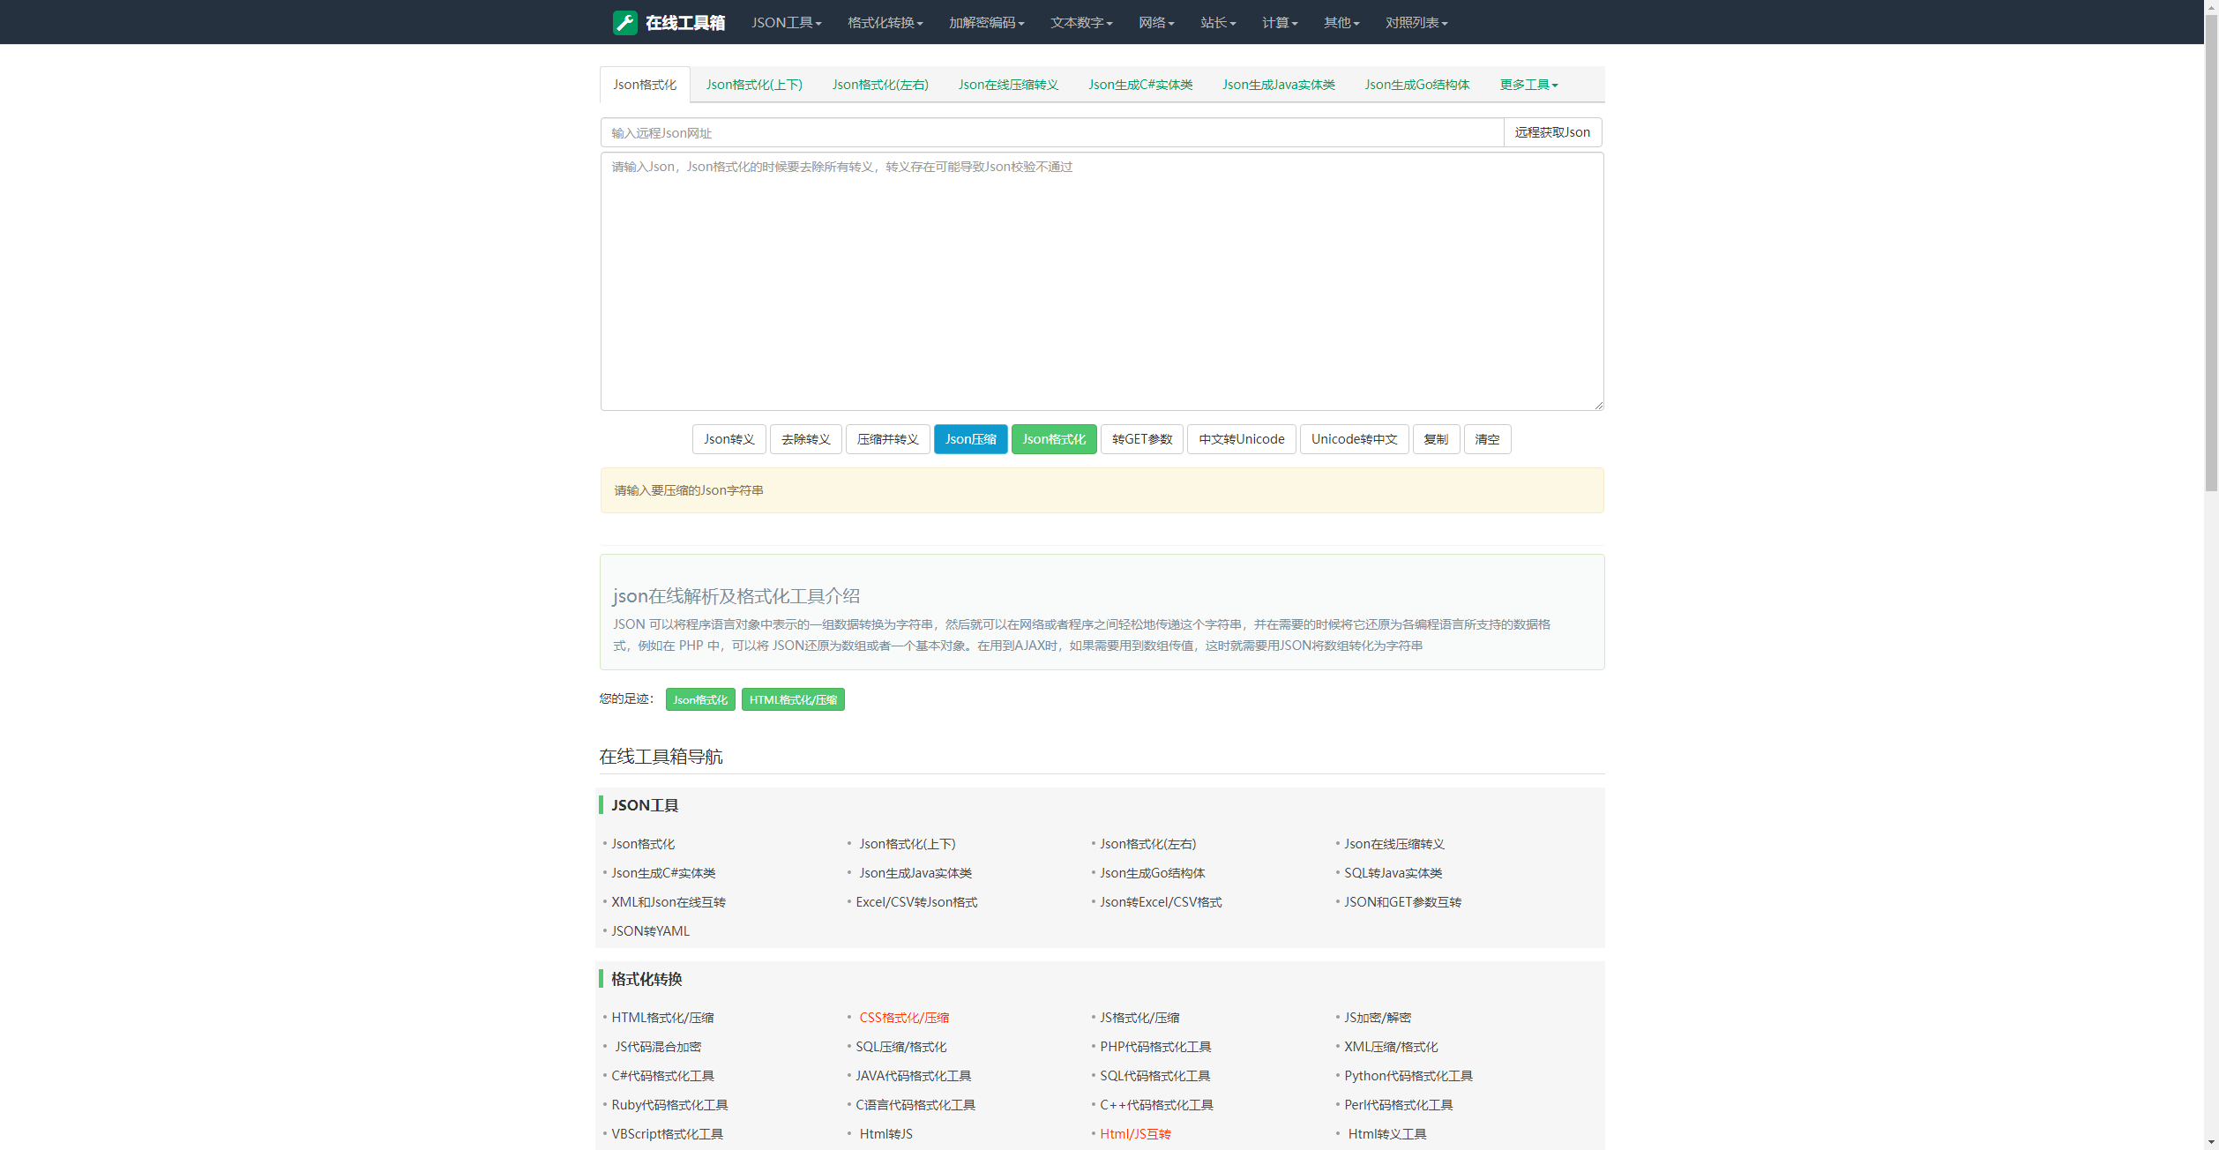Open HTML格式化/压缩 footprint tag

point(792,699)
